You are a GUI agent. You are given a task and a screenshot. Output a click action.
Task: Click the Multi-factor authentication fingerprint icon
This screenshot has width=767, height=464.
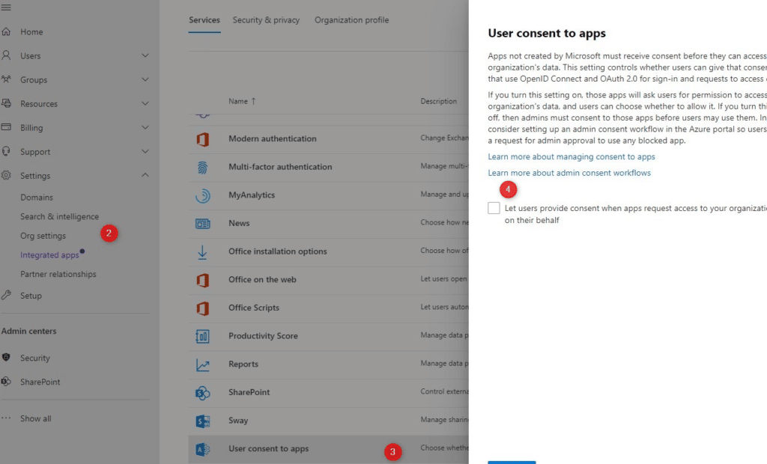[x=202, y=167]
